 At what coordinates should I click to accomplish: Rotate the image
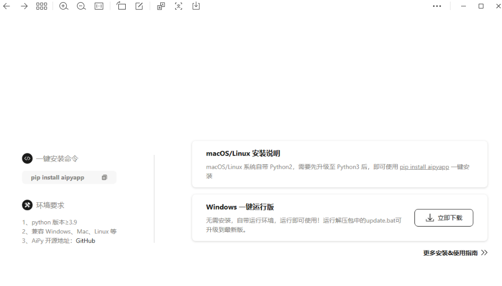122,6
